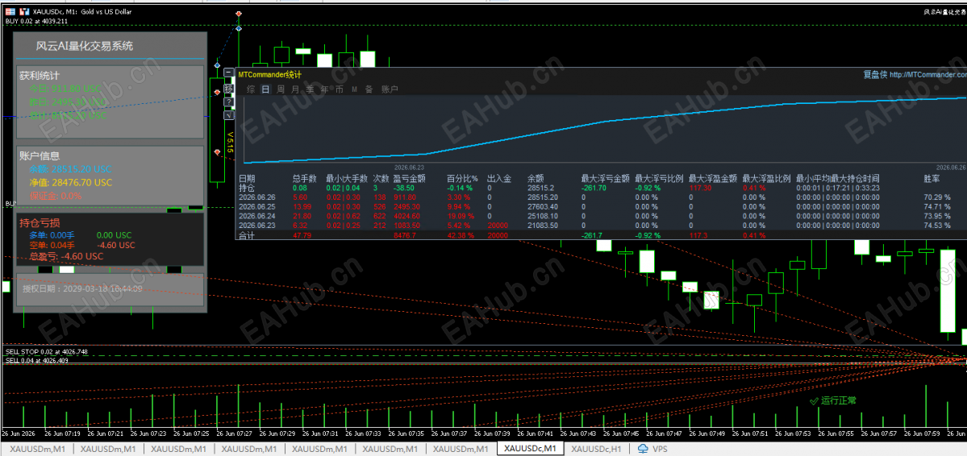967x456 pixels.
Task: Select the 2026.06.23 row date
Action: 256,226
